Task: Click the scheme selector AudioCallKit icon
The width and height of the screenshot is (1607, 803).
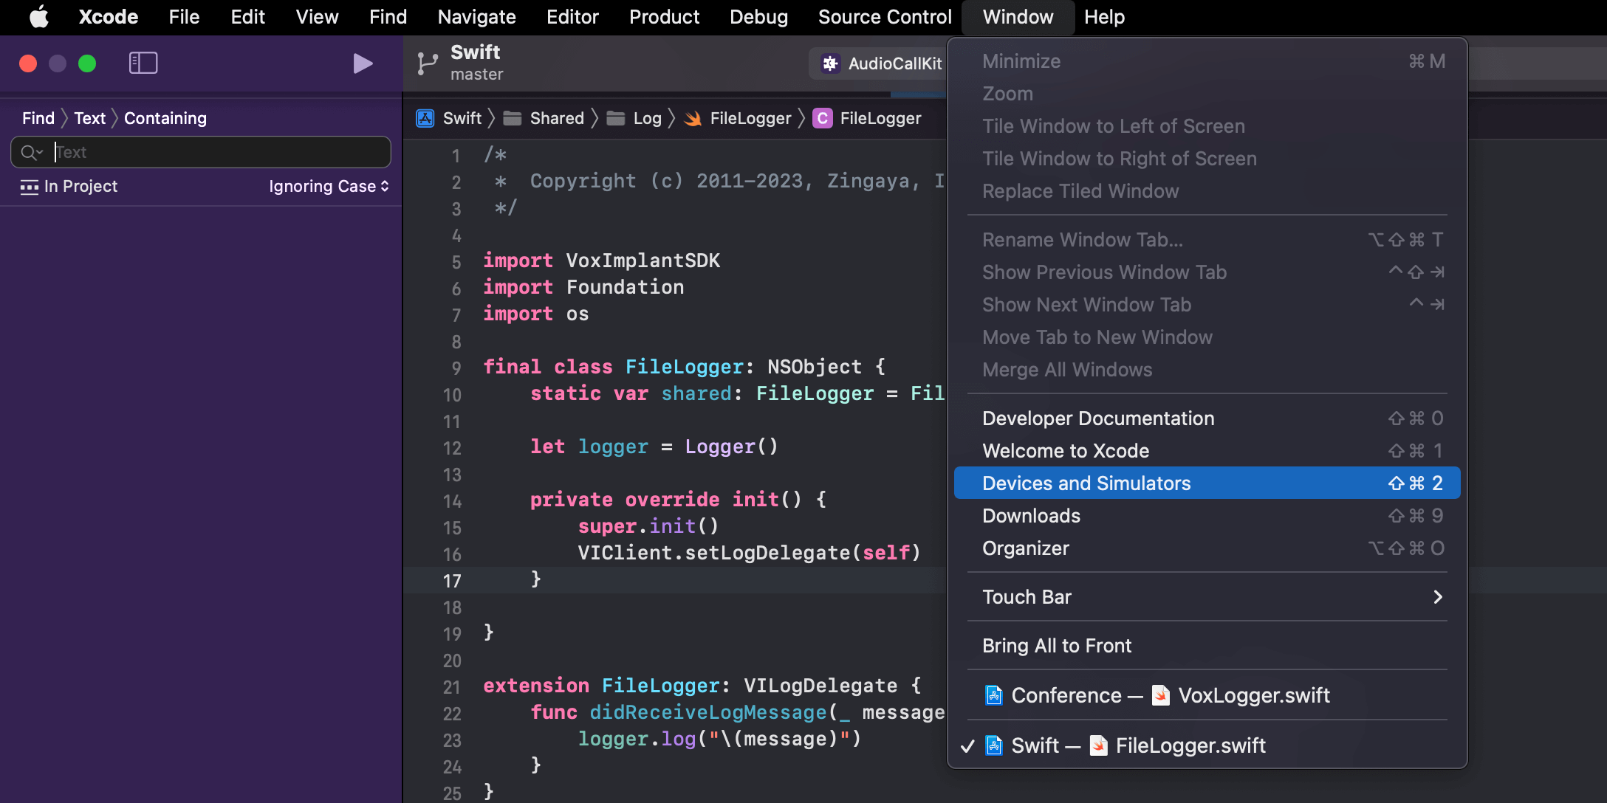Action: pos(830,63)
